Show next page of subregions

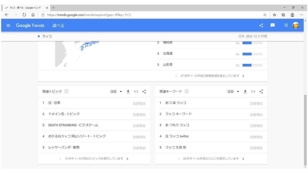pyautogui.click(x=243, y=76)
